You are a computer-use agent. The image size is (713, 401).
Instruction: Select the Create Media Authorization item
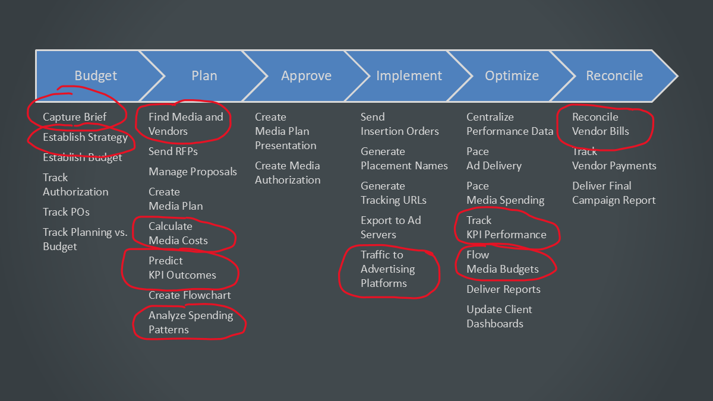[x=288, y=173]
